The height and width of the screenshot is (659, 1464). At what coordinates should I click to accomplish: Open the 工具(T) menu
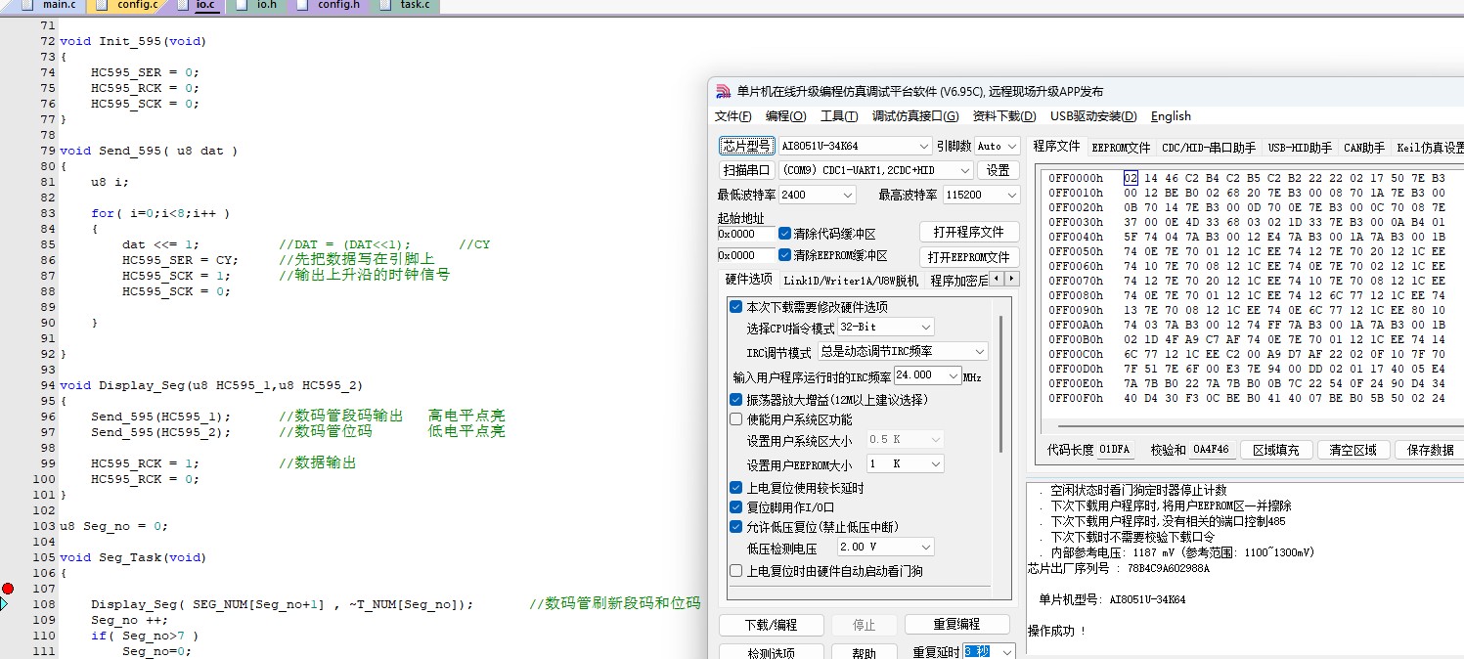[839, 116]
